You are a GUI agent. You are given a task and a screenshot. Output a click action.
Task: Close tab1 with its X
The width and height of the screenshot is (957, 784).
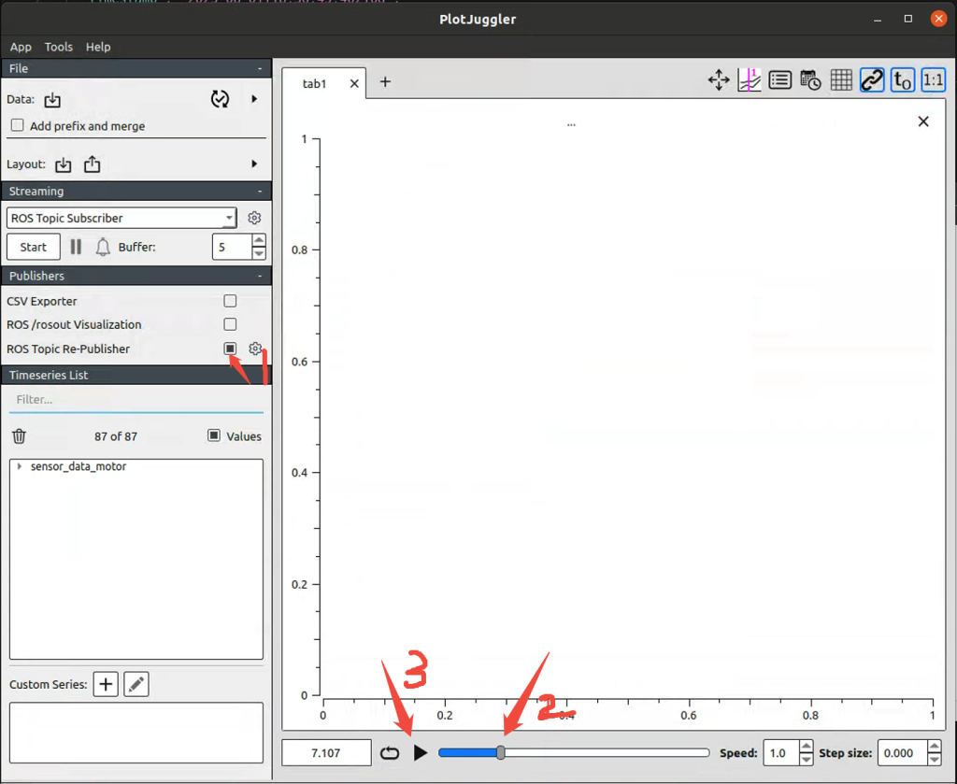tap(354, 83)
